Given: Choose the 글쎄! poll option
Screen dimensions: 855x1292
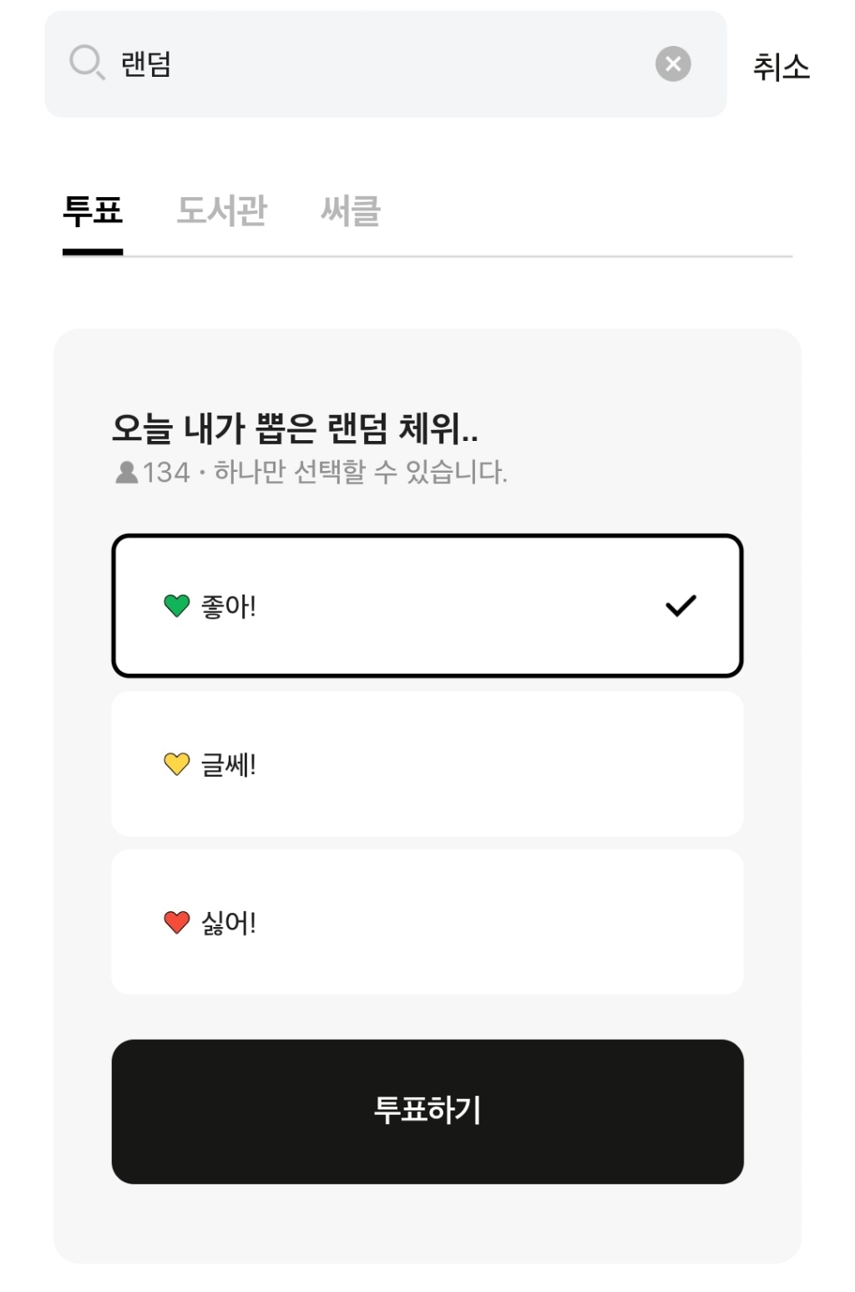Looking at the screenshot, I should [427, 763].
